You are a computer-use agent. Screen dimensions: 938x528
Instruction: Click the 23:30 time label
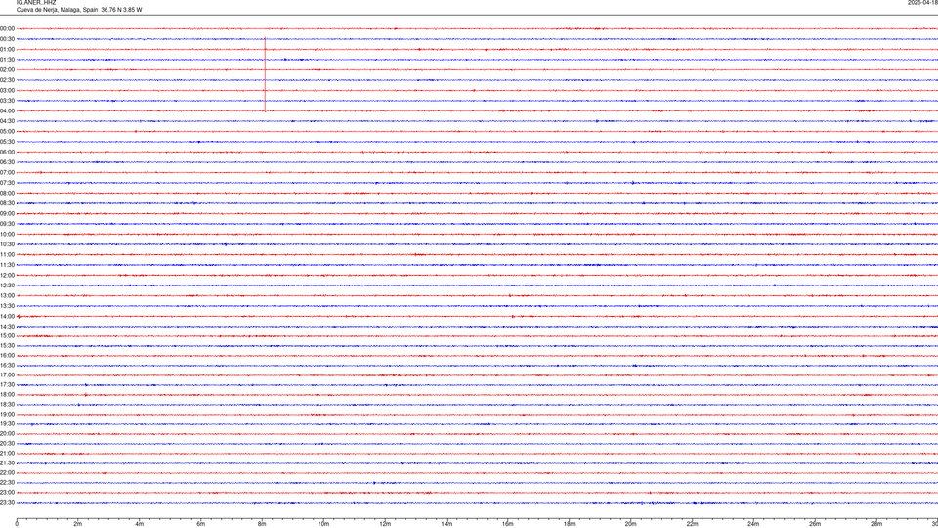point(7,503)
